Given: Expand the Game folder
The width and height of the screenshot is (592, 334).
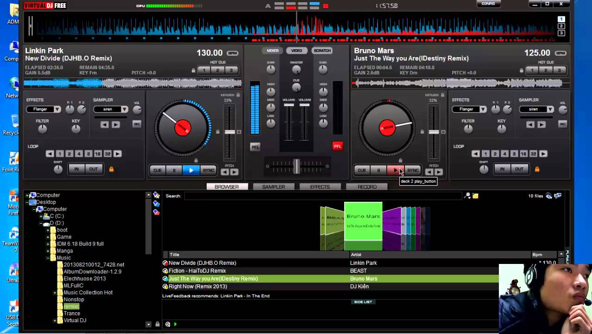Looking at the screenshot, I should point(48,237).
